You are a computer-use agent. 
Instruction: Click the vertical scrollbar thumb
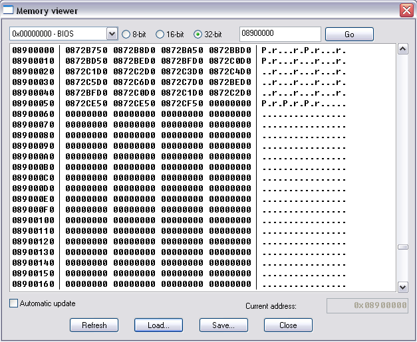(402, 246)
